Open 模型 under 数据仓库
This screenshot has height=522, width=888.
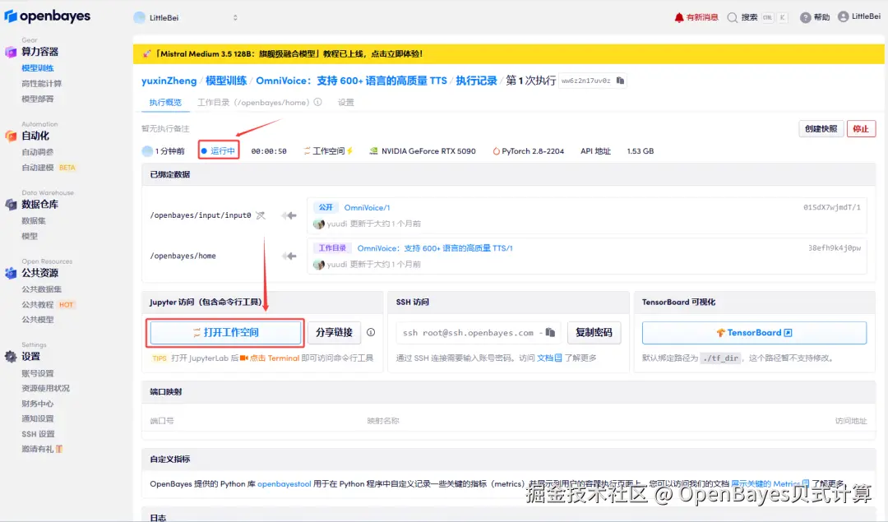click(x=30, y=236)
